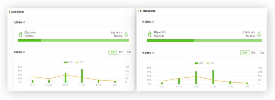275x100 pixels.
Task: Click the 41-50 bar in 消费者画像 chart
Action: (x=98, y=81)
